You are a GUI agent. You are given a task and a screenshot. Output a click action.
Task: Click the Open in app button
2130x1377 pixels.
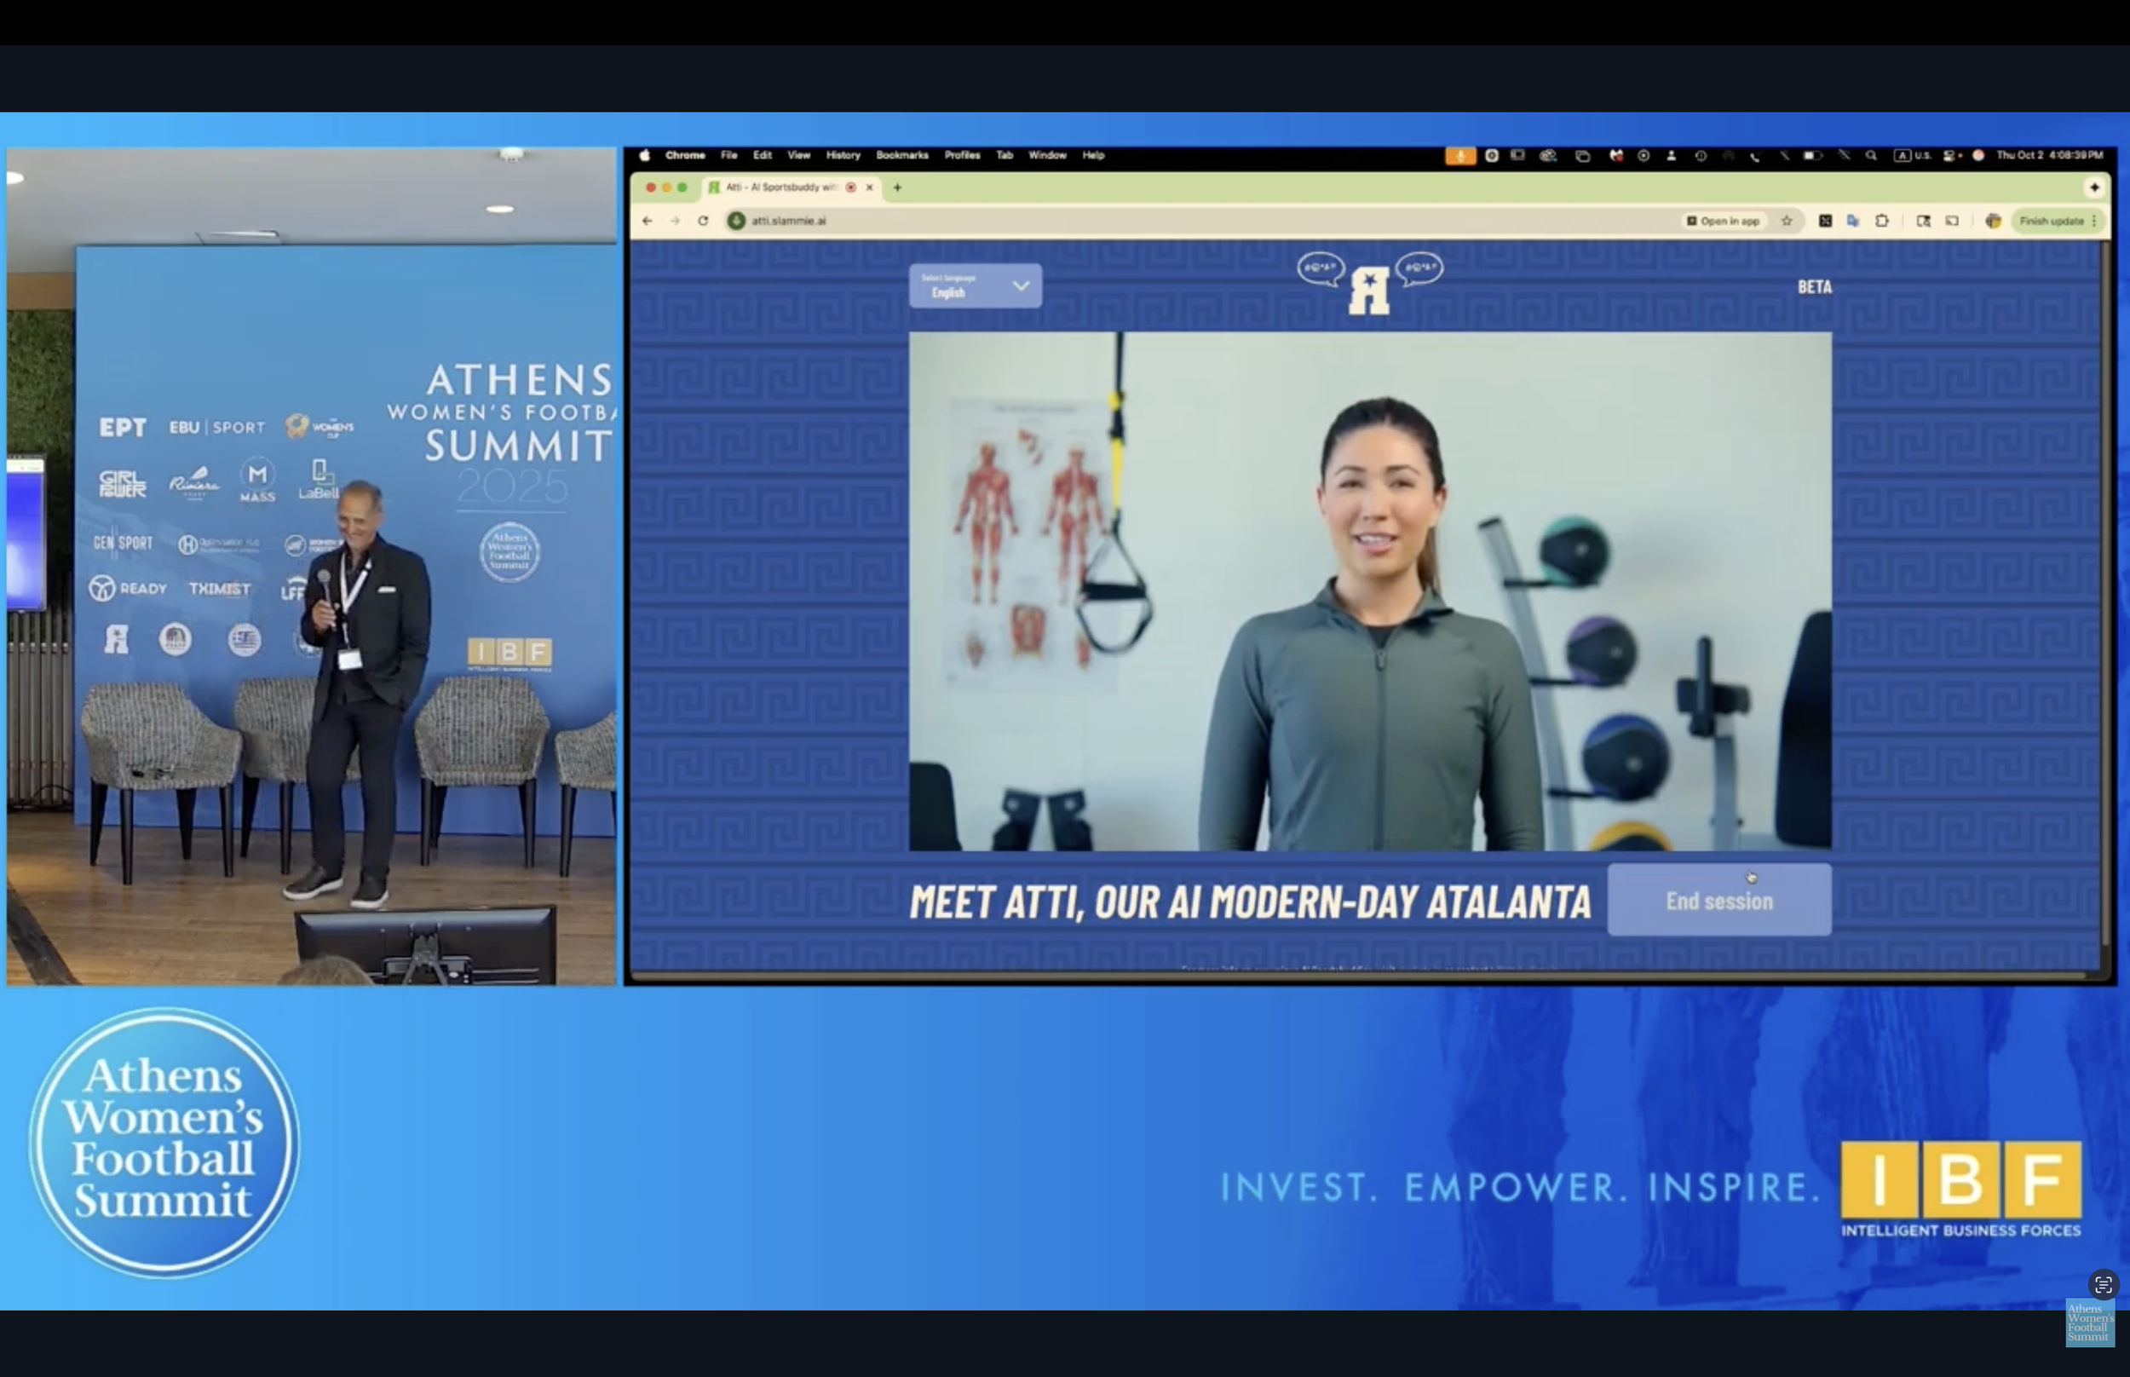tap(1723, 221)
